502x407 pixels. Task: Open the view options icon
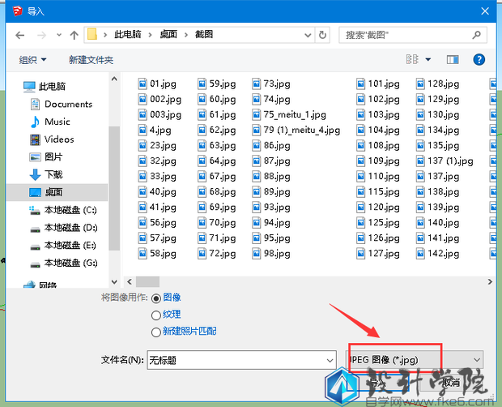point(413,60)
